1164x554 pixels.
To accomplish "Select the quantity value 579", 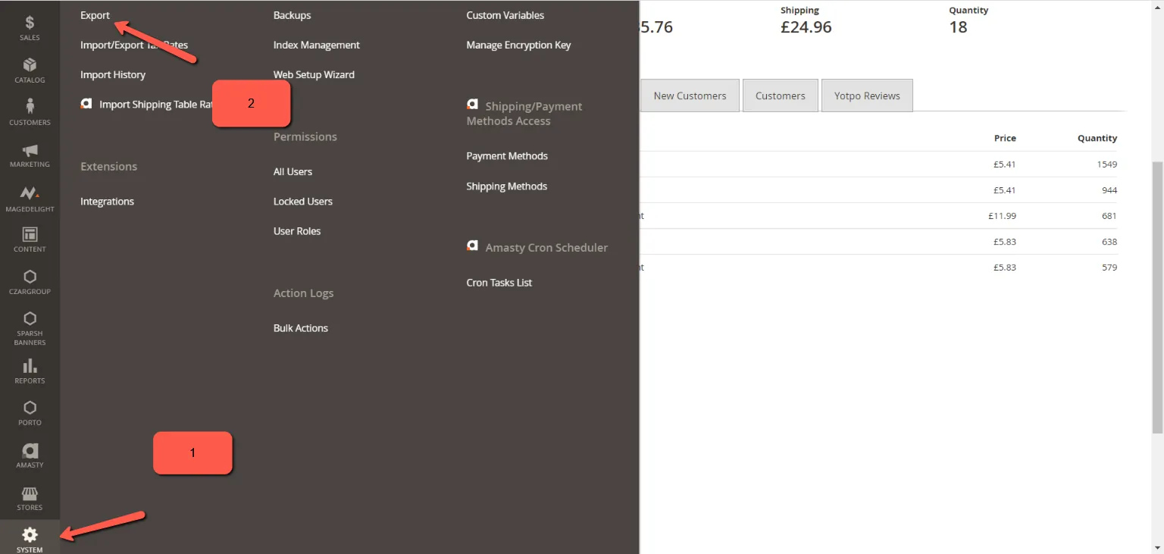I will (x=1109, y=268).
